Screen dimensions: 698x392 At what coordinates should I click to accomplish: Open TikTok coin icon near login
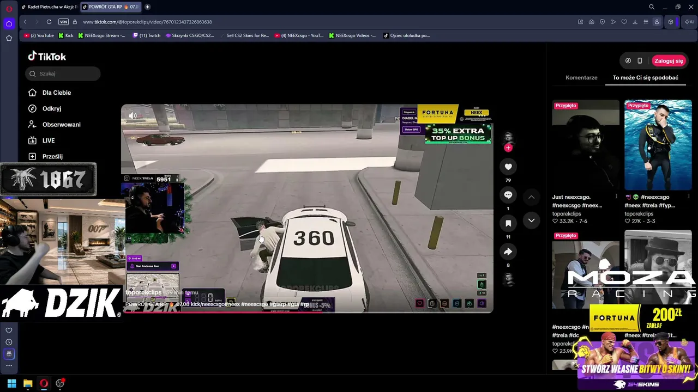[x=628, y=61]
